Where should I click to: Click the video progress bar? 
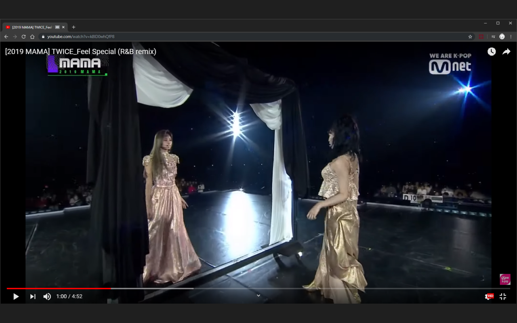(258, 288)
